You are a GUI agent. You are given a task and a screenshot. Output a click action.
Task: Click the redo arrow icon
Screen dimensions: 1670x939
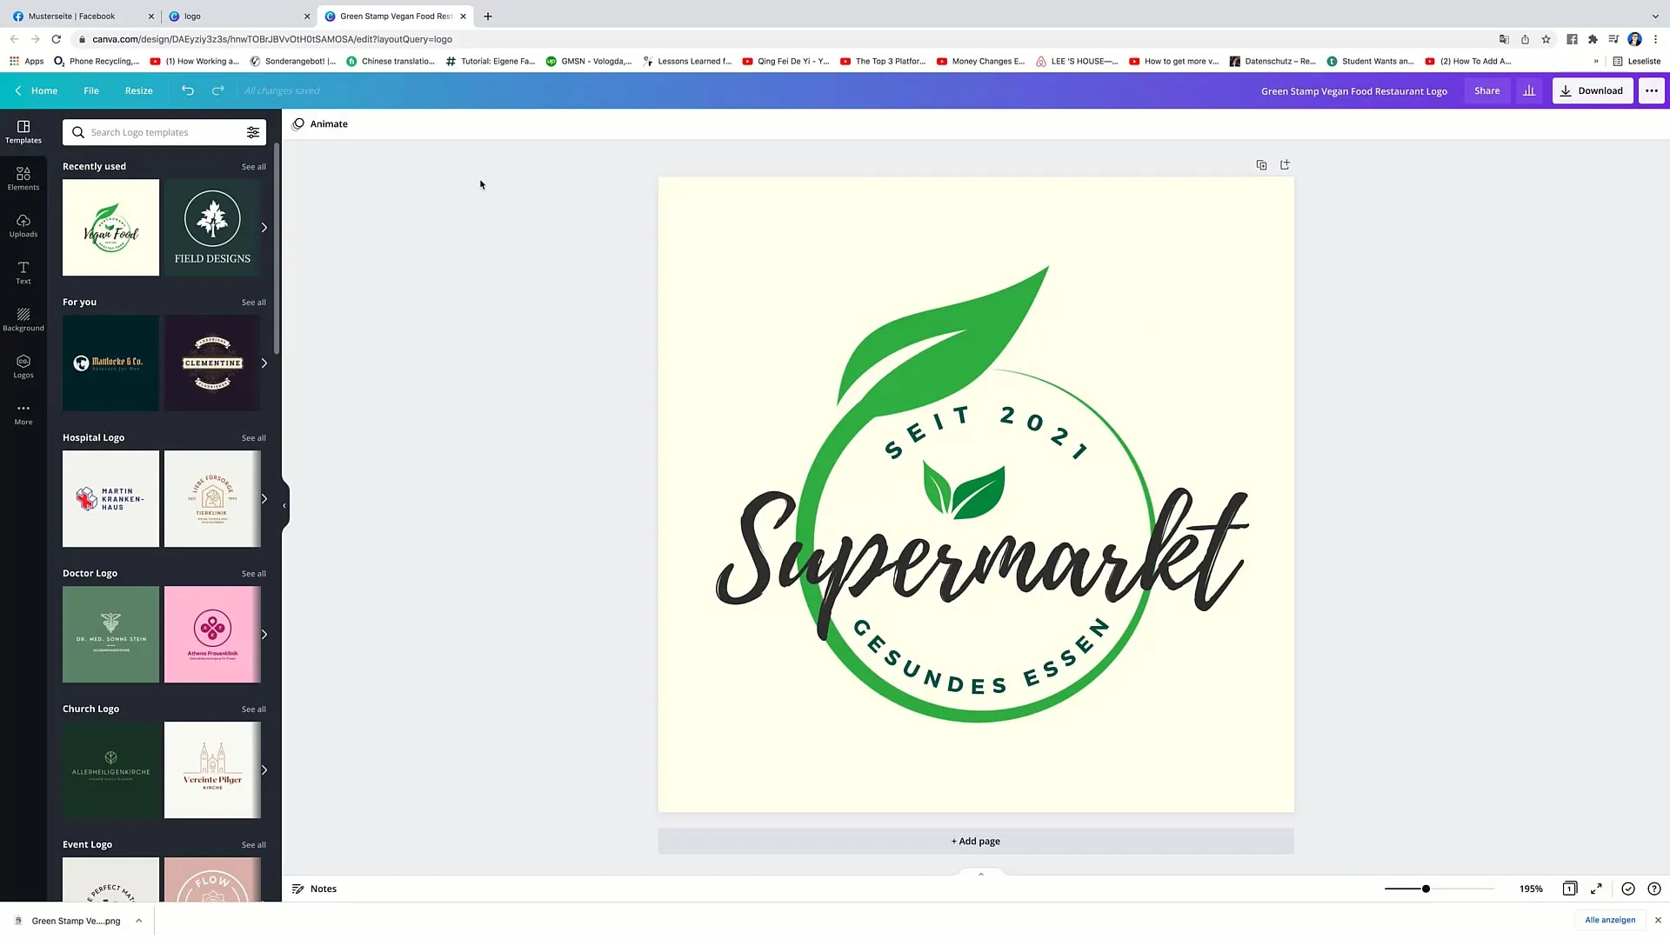[217, 90]
